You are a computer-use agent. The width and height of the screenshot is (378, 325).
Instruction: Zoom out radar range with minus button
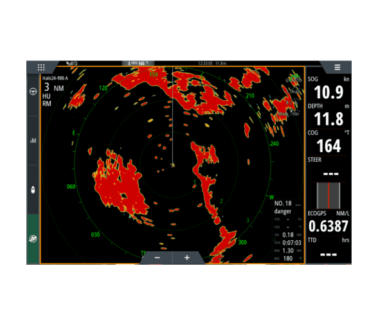(x=157, y=258)
